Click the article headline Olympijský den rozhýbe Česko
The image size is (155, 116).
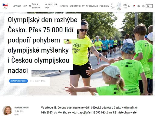tap(43, 45)
